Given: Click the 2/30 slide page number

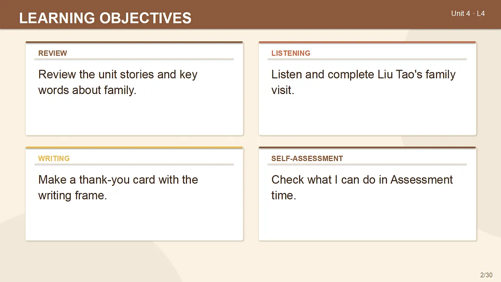Looking at the screenshot, I should (486, 275).
